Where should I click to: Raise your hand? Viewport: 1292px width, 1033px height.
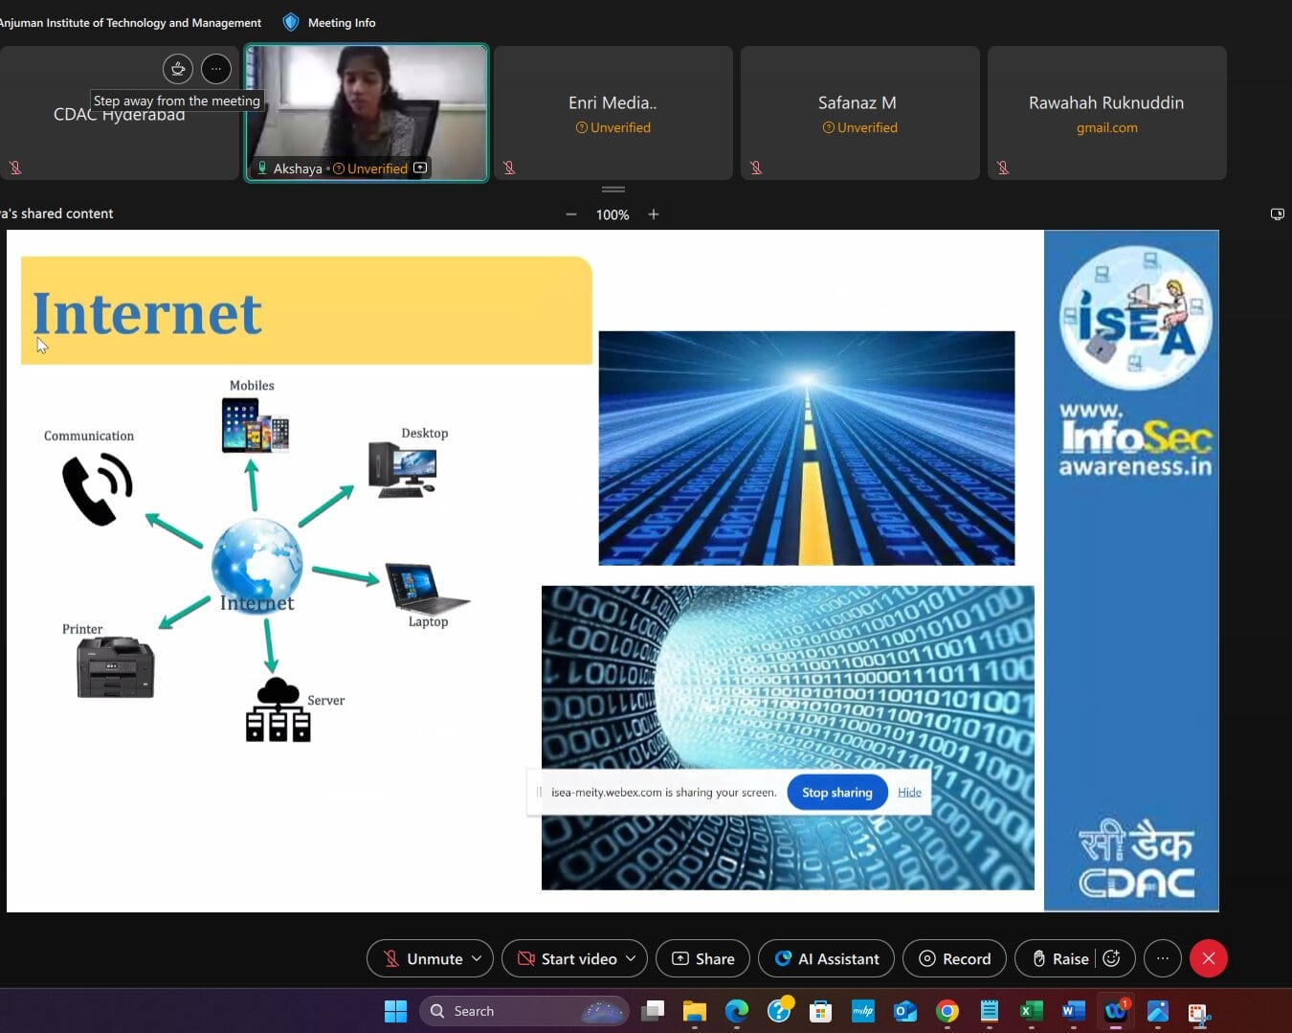coord(1060,958)
